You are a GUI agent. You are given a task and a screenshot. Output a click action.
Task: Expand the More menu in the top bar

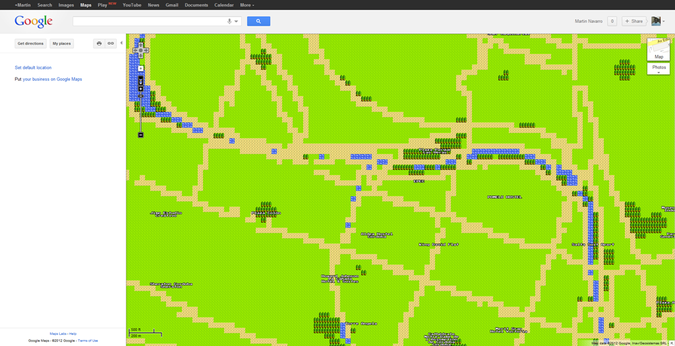coord(247,5)
